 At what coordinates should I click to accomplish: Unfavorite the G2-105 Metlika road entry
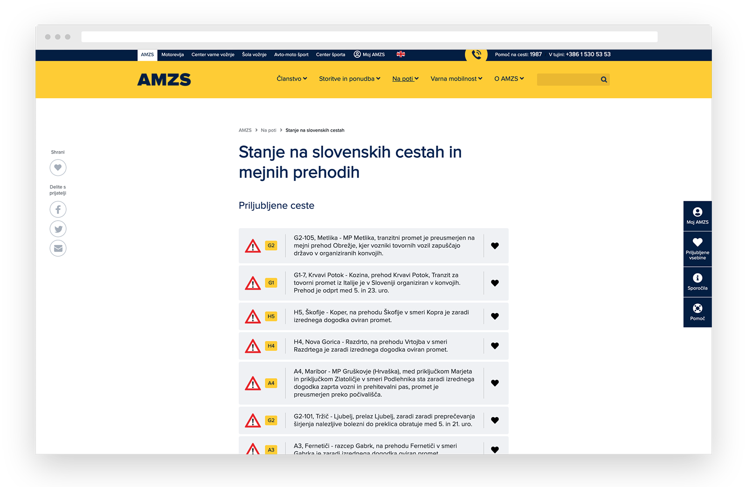pyautogui.click(x=495, y=246)
